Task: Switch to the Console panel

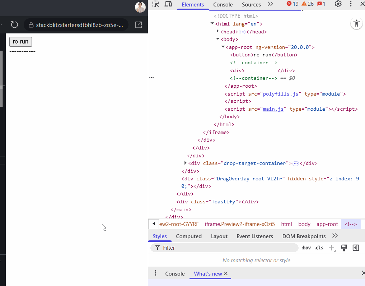Action: 223,5
